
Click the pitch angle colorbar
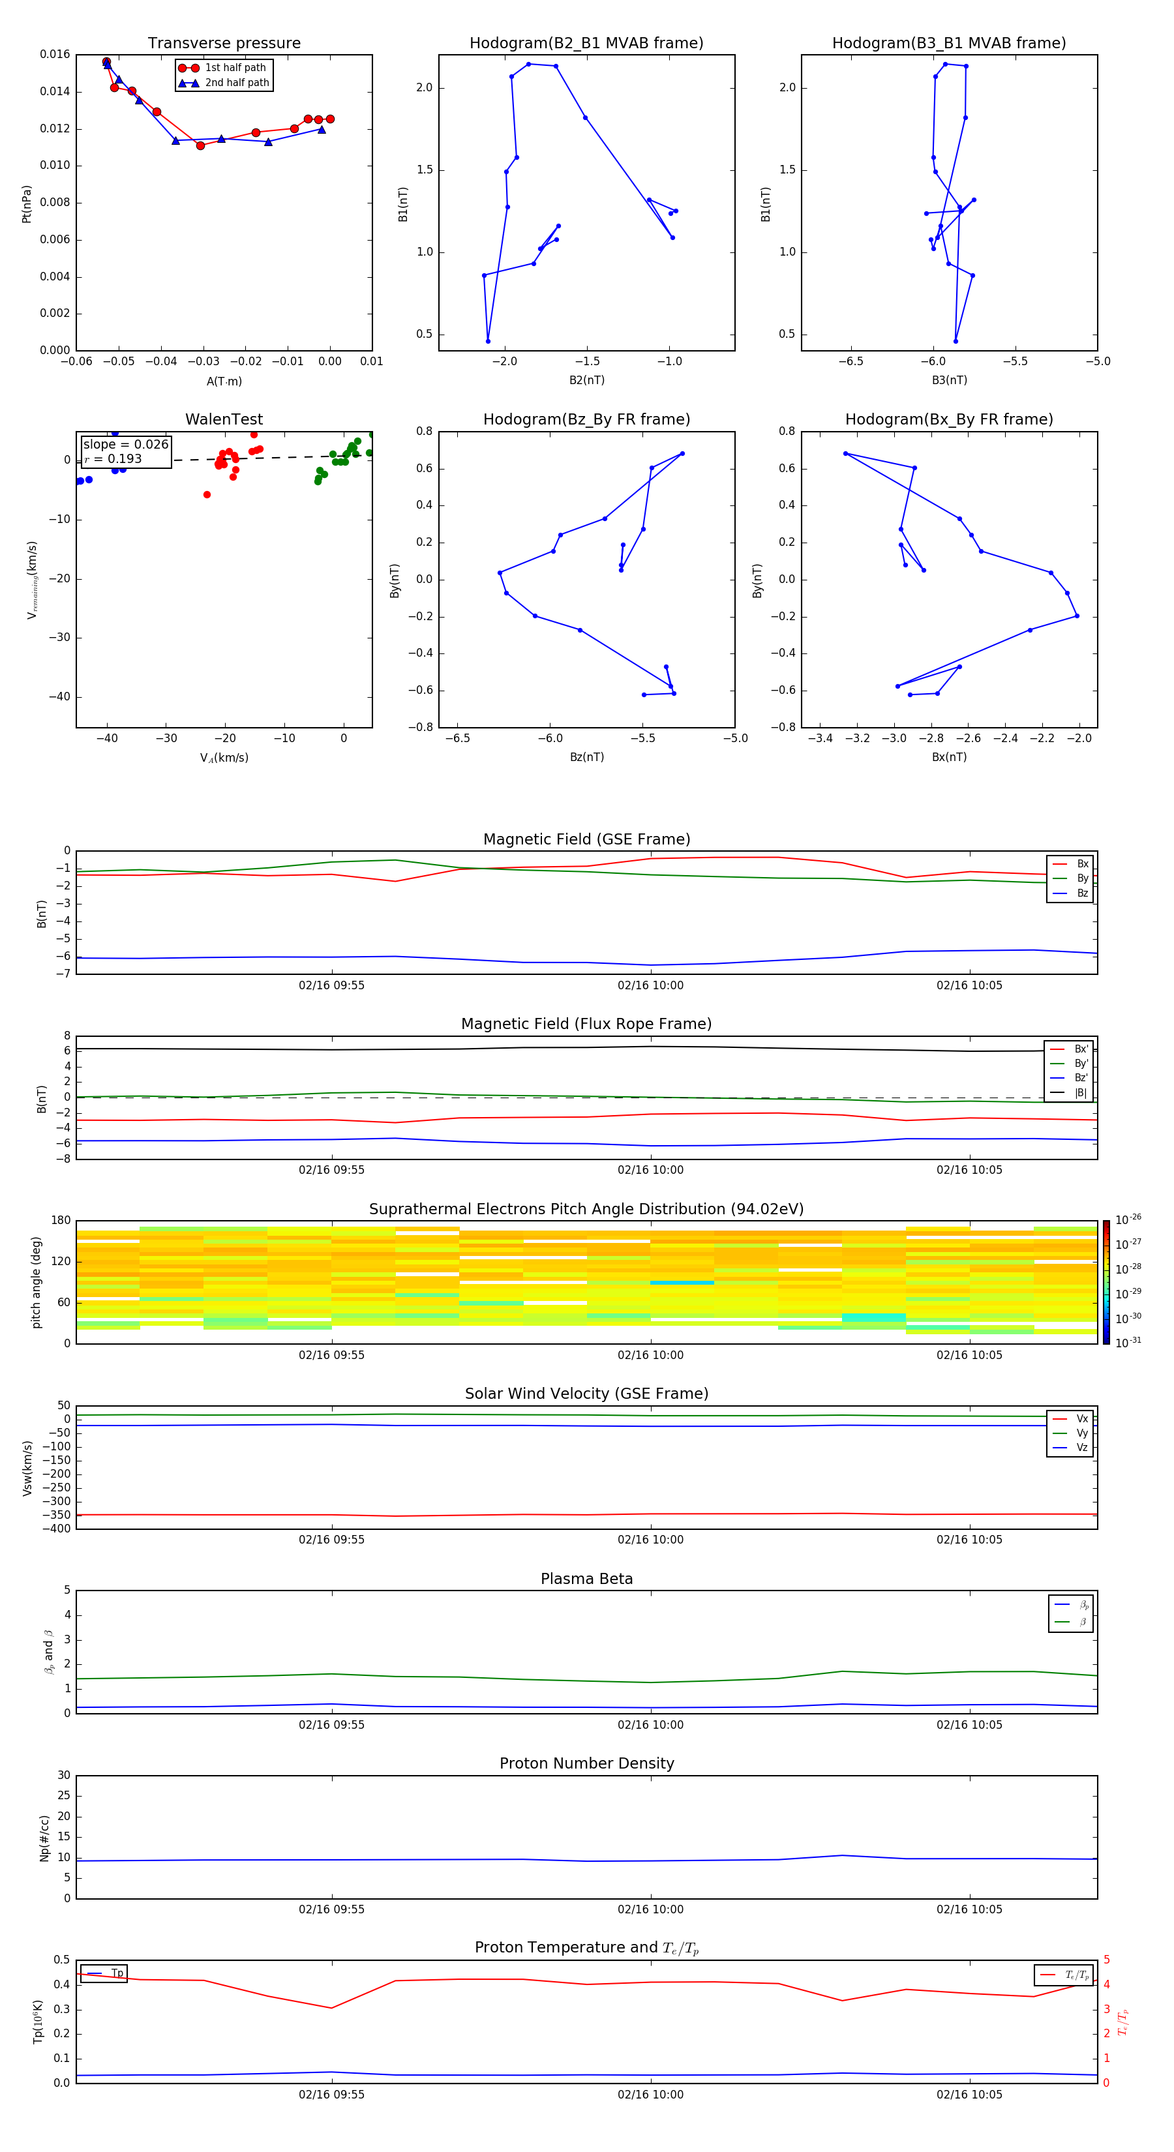[1106, 1282]
